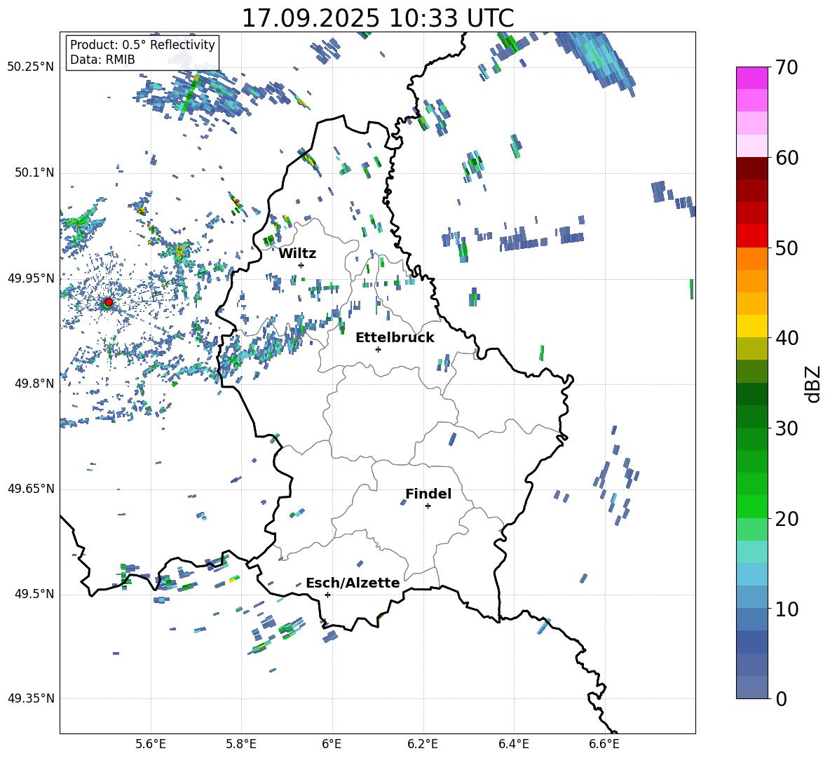Click the 50.1°N latitude label
This screenshot has width=830, height=758.
(34, 172)
